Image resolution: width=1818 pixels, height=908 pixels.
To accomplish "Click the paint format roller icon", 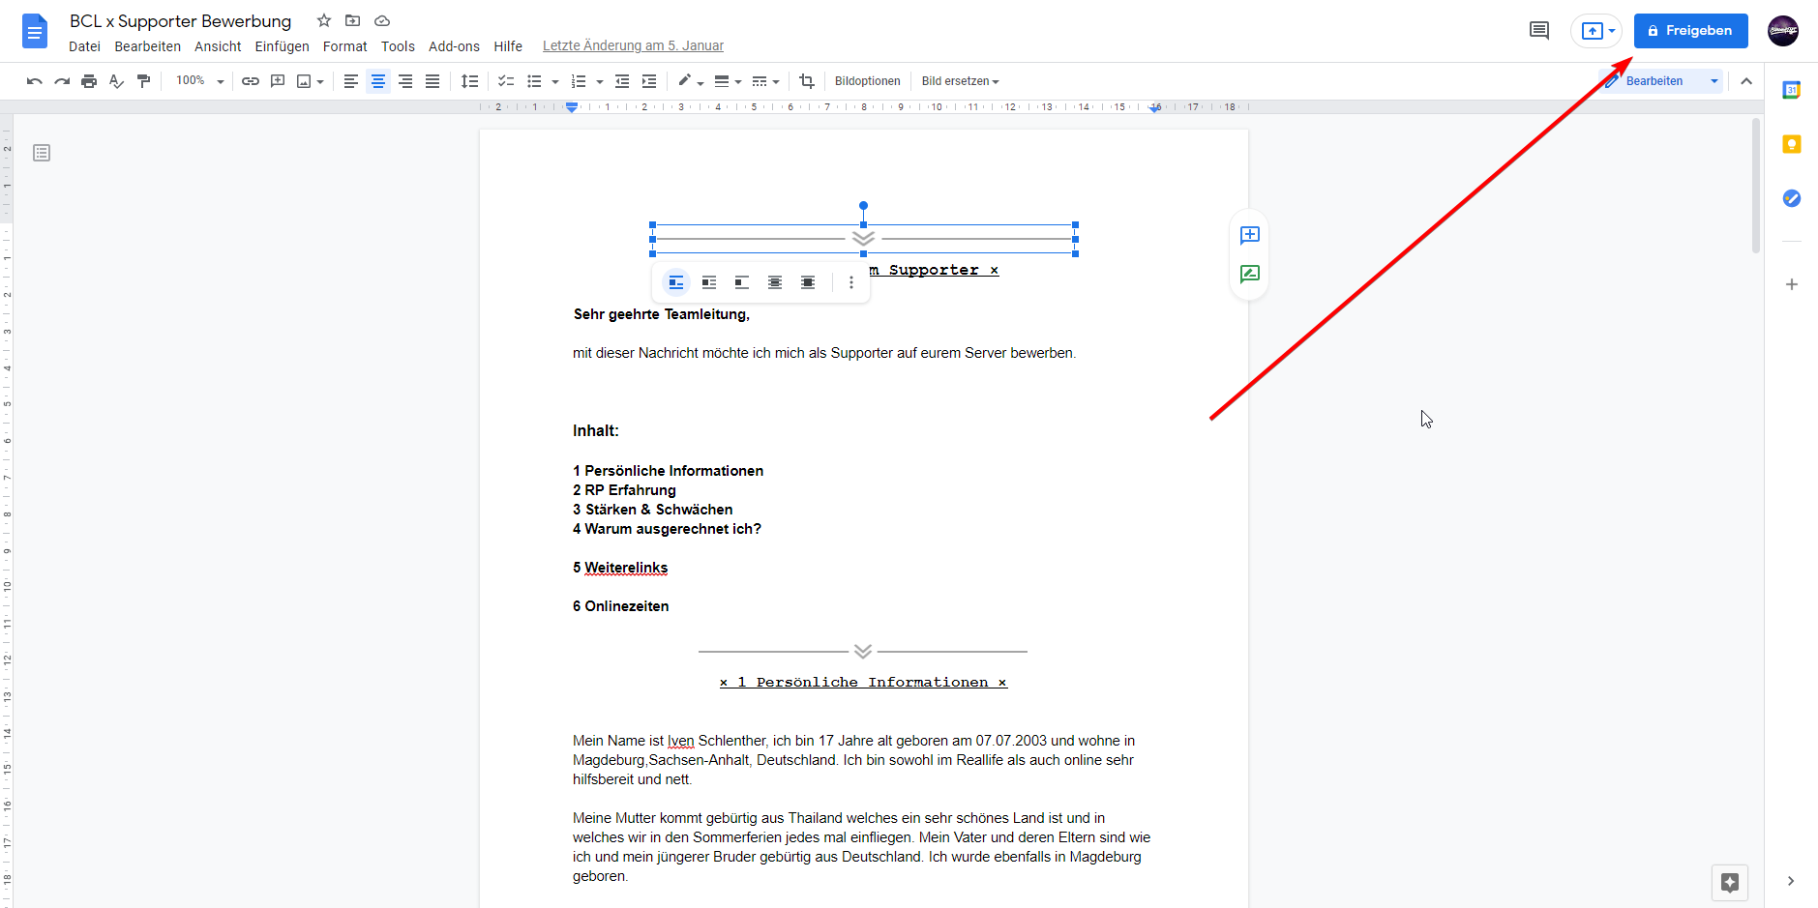I will (x=143, y=81).
